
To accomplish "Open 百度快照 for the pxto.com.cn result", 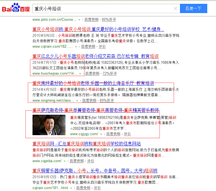I will point(91,20).
